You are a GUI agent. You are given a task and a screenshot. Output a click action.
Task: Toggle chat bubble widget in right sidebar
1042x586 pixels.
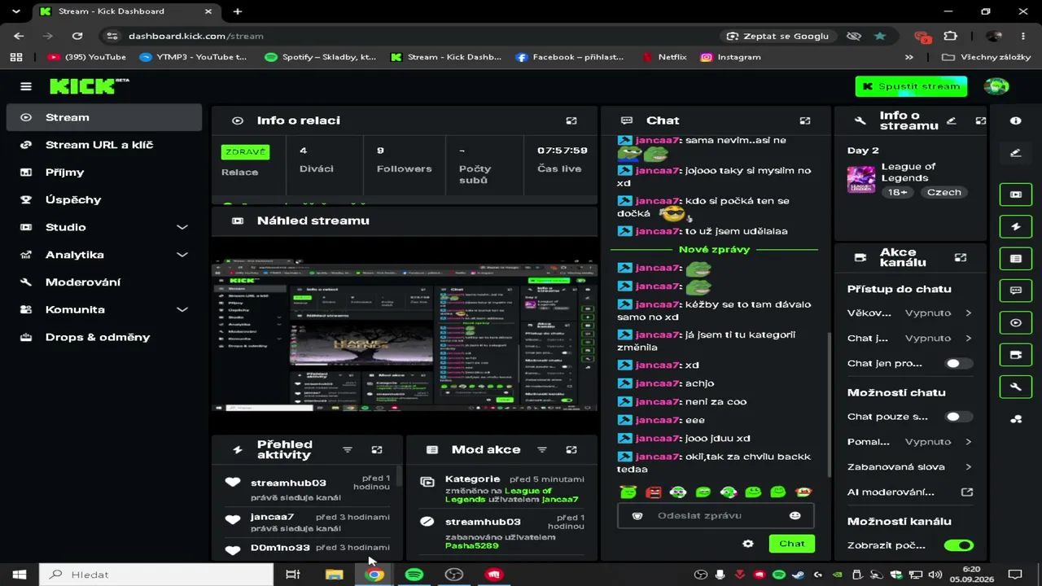1016,291
